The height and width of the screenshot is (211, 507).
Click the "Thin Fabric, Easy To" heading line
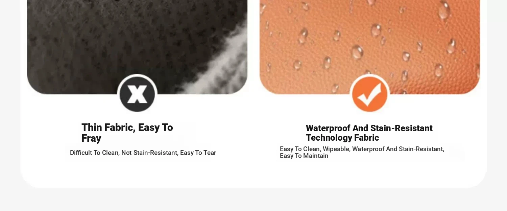(x=127, y=127)
